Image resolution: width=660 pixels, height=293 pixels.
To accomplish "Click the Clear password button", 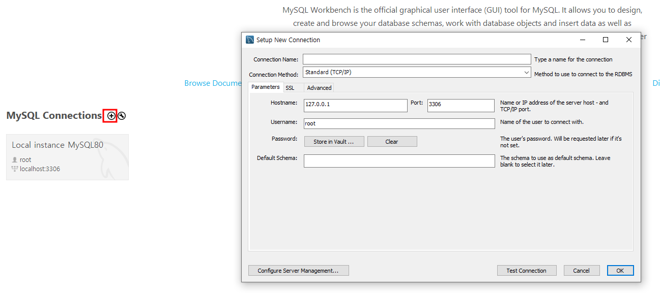I will point(392,142).
